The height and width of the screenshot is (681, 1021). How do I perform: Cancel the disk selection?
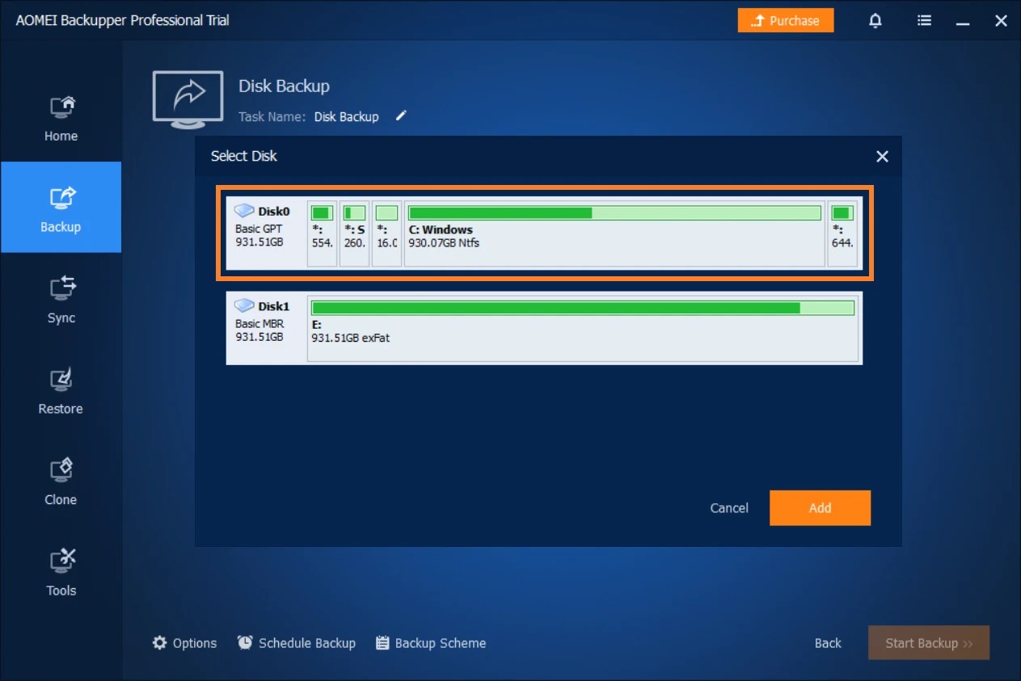coord(729,508)
